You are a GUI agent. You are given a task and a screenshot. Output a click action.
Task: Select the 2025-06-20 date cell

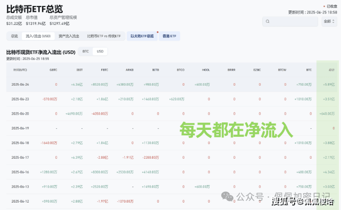coord(20,113)
